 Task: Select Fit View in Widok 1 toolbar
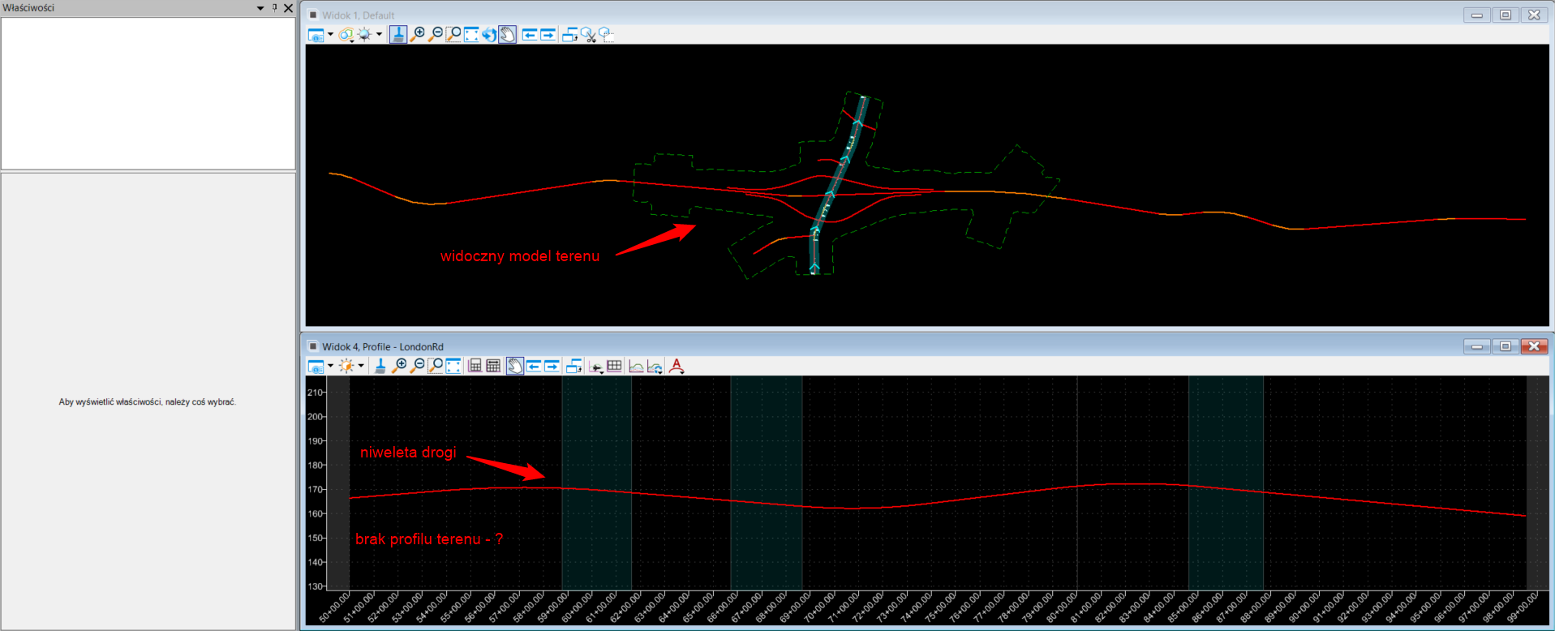pyautogui.click(x=471, y=35)
